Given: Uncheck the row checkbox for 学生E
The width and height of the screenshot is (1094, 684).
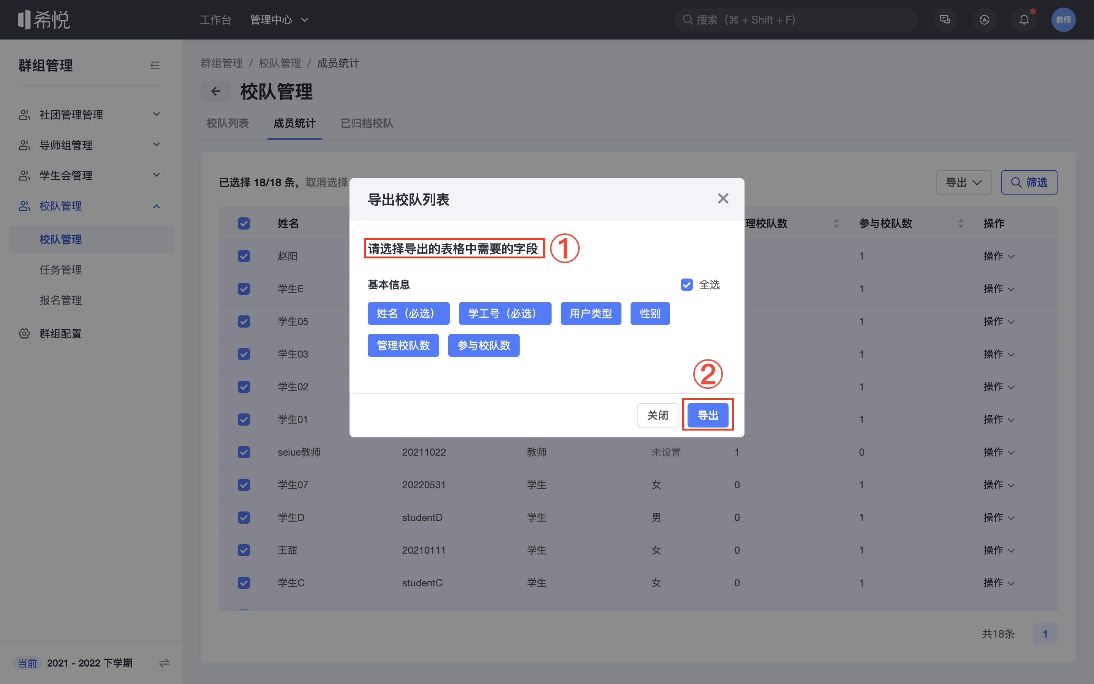Looking at the screenshot, I should [243, 289].
